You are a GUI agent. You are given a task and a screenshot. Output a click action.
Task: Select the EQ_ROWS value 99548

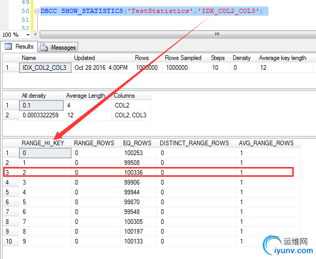(x=139, y=212)
